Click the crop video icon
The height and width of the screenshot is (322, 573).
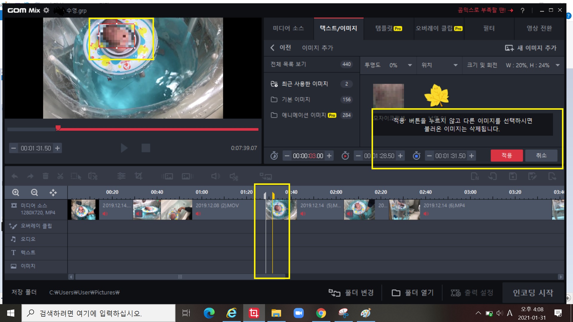click(x=138, y=176)
